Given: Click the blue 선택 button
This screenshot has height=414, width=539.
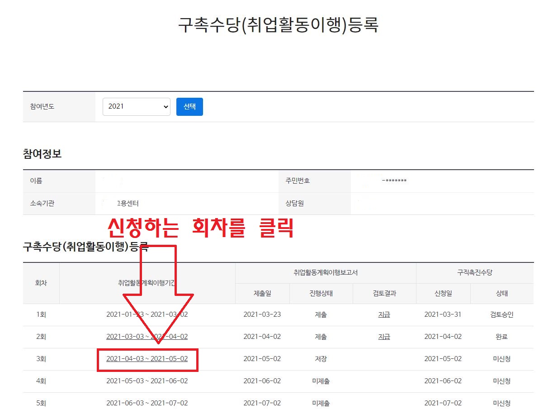Looking at the screenshot, I should pos(189,107).
